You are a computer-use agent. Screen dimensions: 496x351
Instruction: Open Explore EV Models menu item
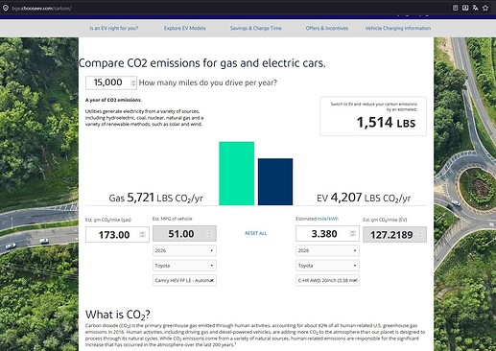(x=185, y=28)
